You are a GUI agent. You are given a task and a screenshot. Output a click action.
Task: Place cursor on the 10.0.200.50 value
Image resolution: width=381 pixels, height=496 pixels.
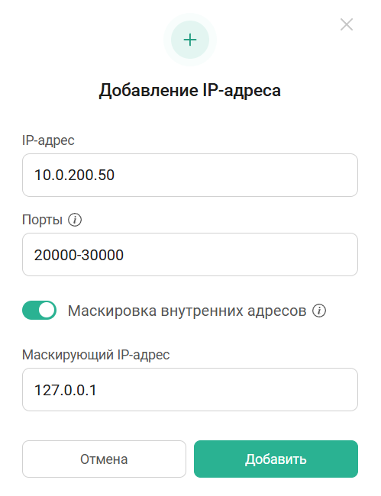[74, 176]
